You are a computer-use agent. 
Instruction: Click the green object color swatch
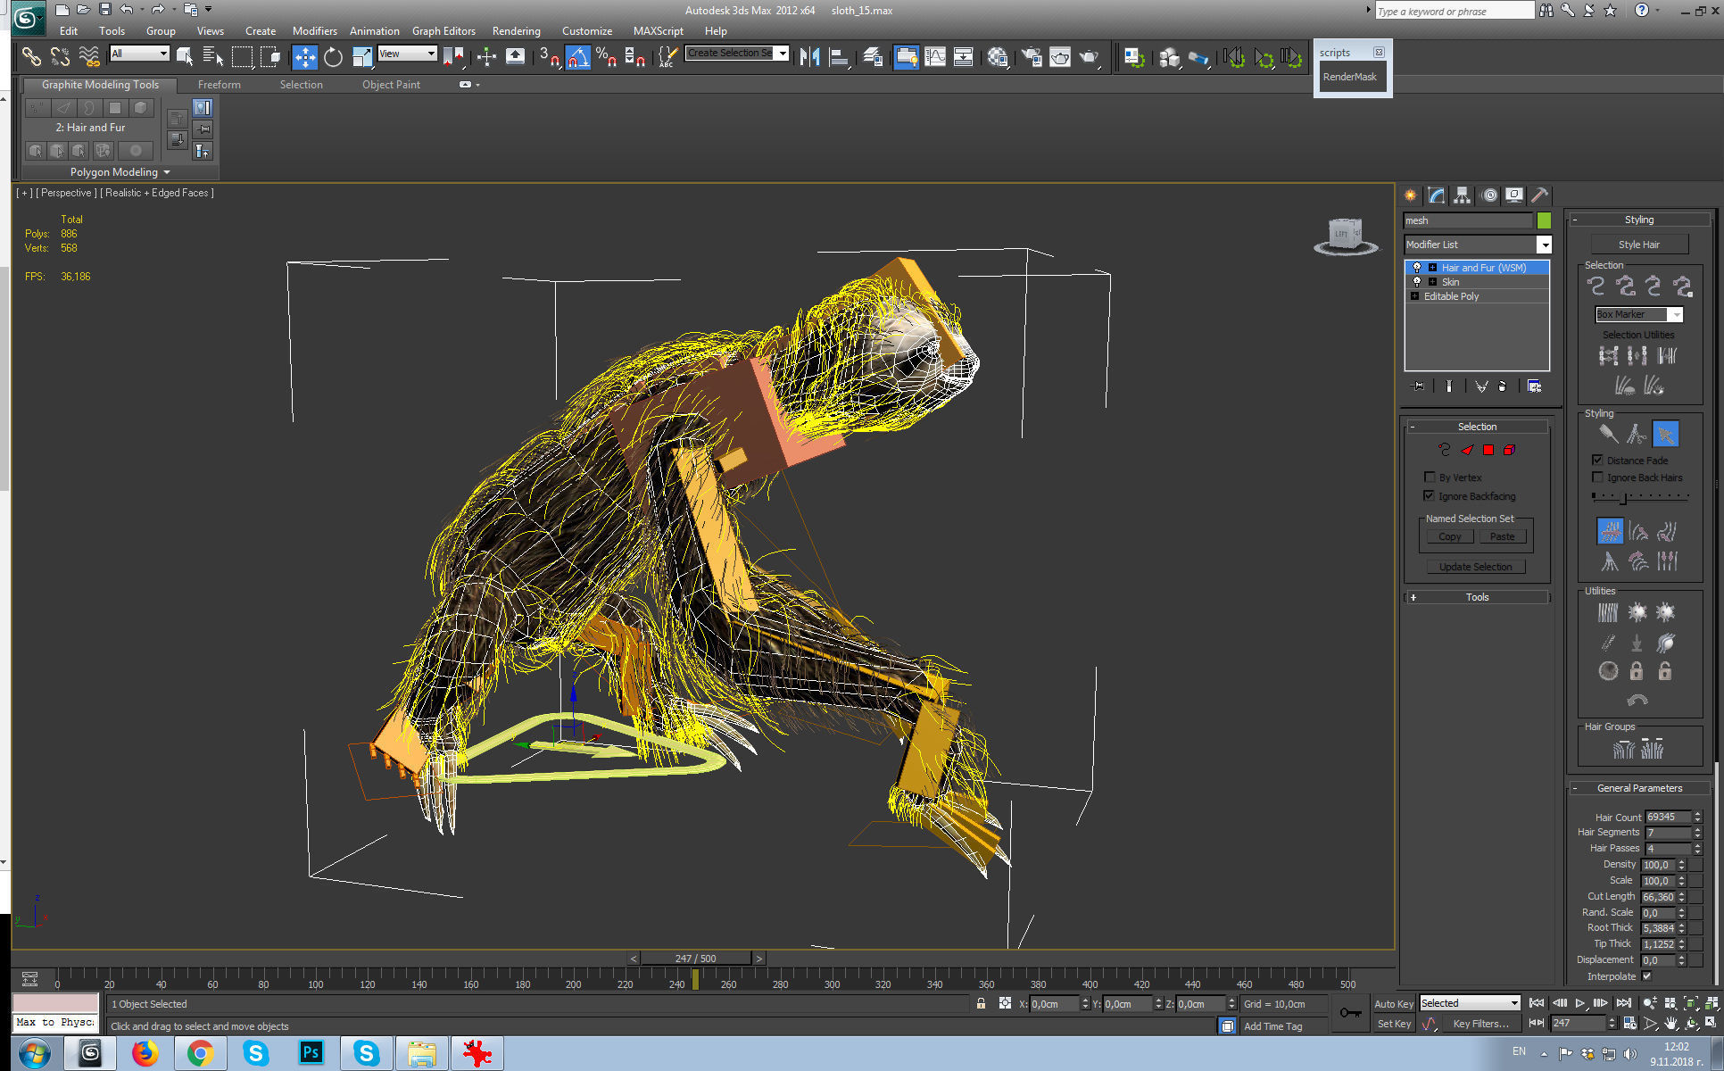point(1544,220)
